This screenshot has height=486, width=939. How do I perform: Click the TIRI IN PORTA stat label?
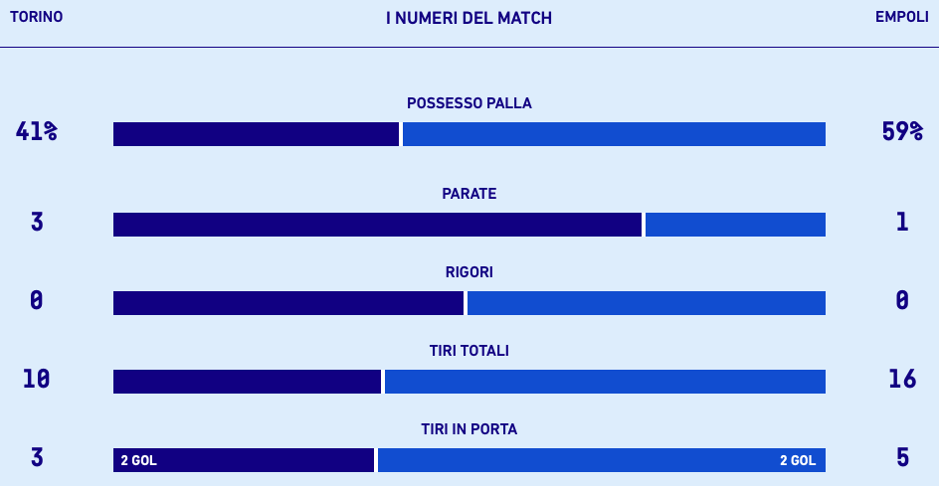(469, 429)
